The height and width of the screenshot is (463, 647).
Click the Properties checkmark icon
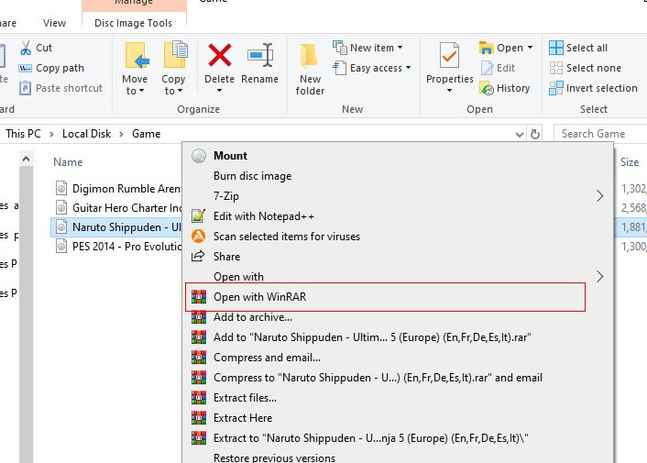pos(449,55)
